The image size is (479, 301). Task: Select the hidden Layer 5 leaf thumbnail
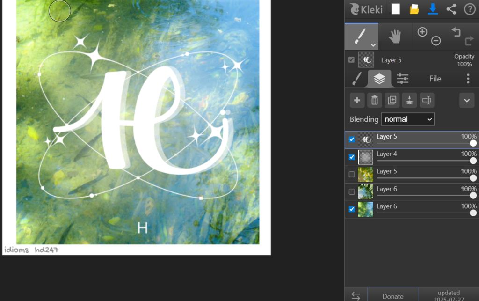366,175
